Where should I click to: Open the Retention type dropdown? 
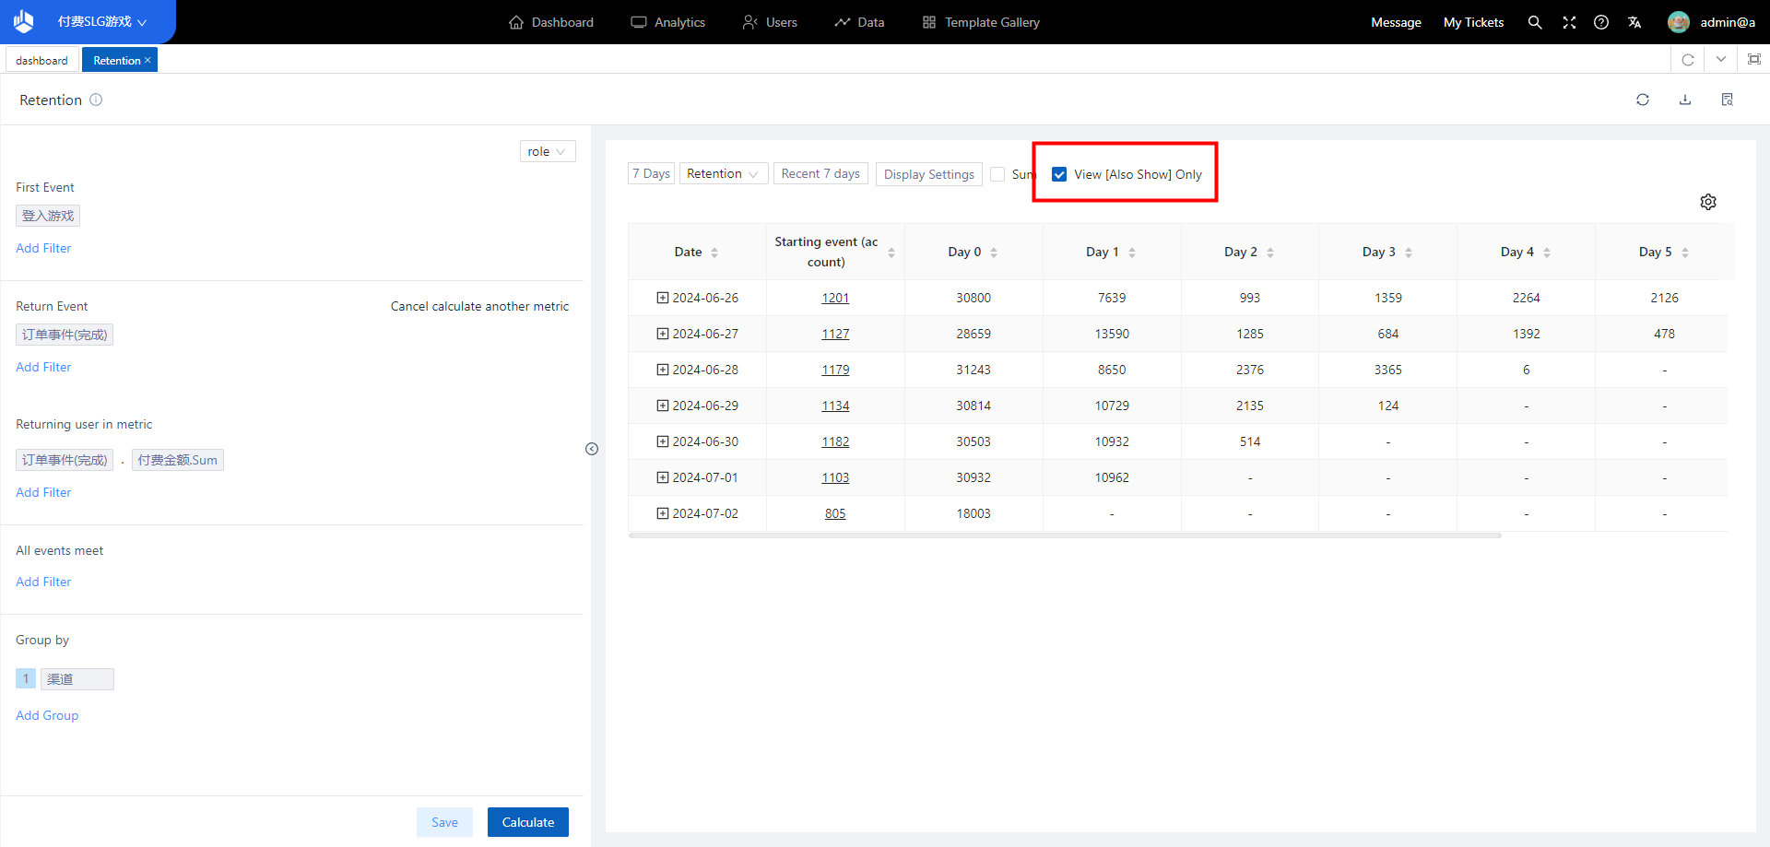tap(723, 173)
